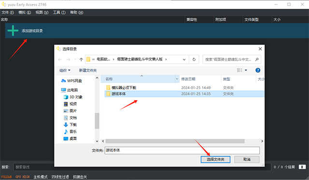The image size is (309, 180).
Task: Open the 文档 folder in the navigation pane
Action: 70,118
